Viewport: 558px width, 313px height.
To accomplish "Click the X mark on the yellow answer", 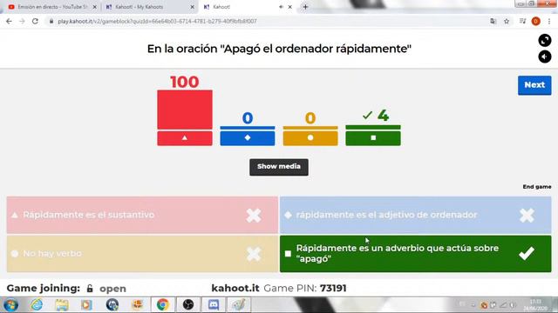I will click(254, 254).
